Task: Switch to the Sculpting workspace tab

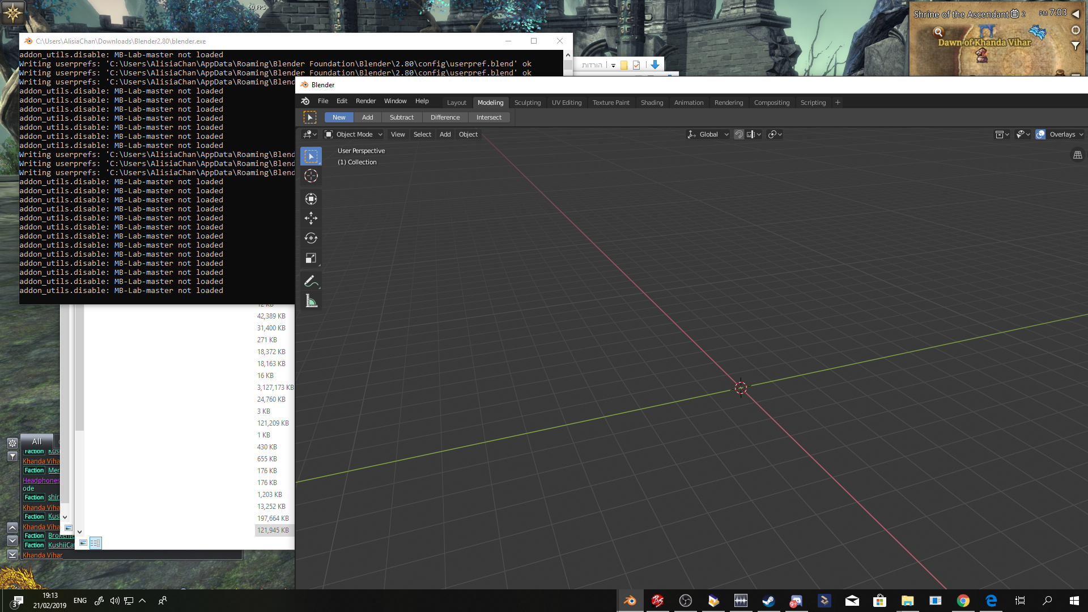Action: (x=528, y=103)
